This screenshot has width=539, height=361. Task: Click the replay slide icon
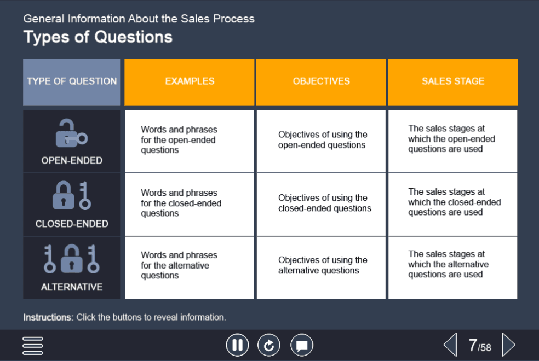pyautogui.click(x=269, y=345)
